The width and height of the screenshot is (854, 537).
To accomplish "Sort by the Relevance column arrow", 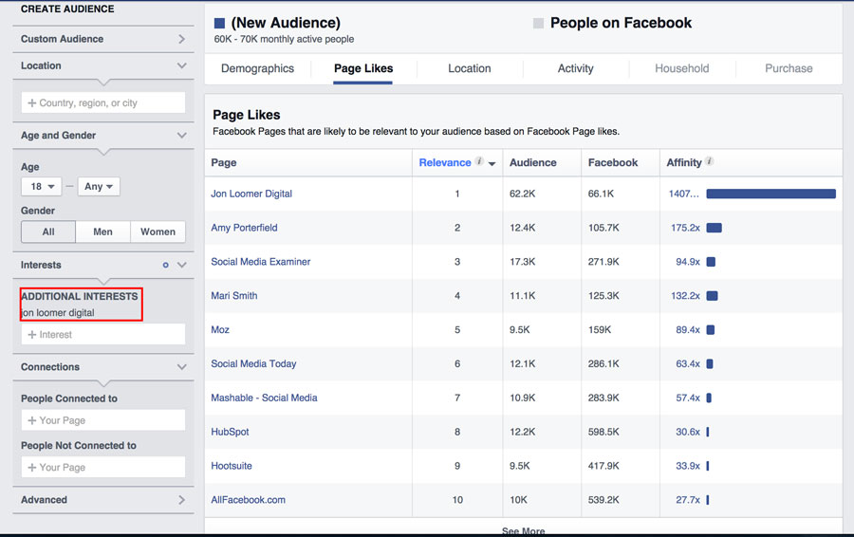I will (492, 163).
